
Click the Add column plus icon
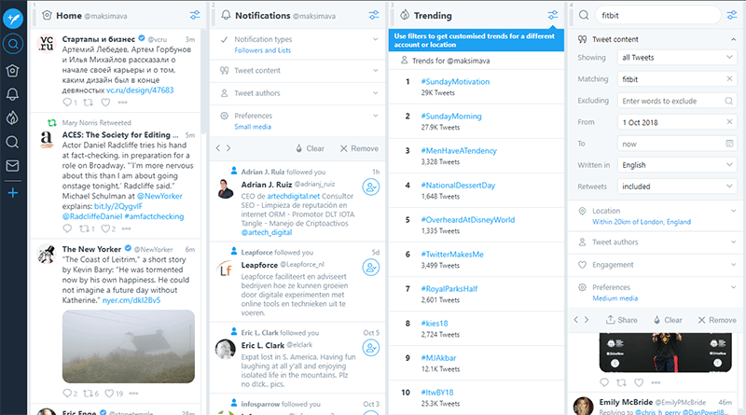(x=13, y=192)
